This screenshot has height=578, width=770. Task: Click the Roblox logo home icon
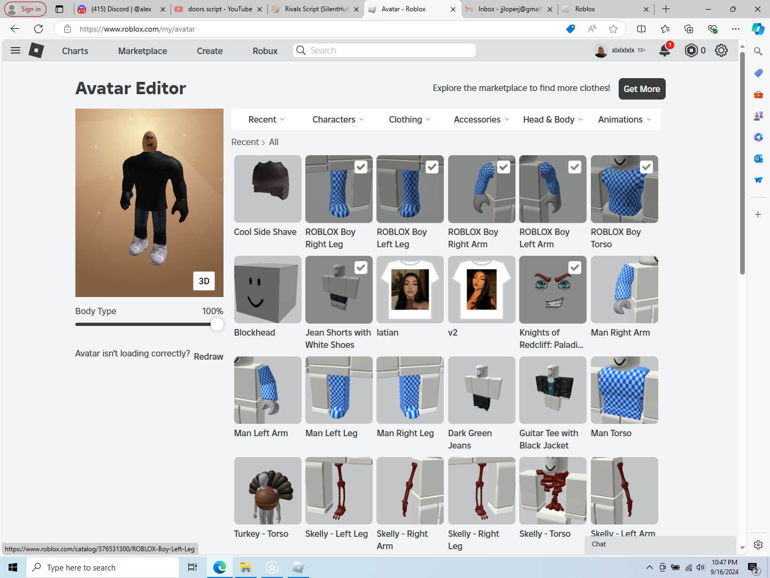coord(36,50)
